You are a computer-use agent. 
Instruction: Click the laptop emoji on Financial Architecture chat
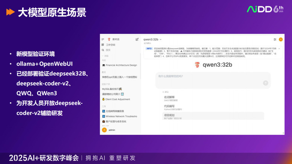103,65
